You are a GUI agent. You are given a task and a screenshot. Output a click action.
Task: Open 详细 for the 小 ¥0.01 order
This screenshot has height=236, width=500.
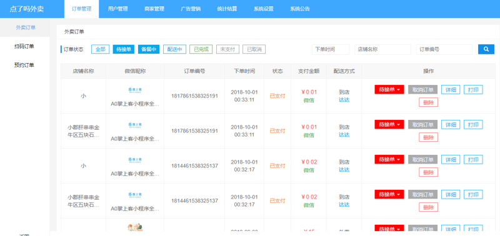pyautogui.click(x=451, y=89)
